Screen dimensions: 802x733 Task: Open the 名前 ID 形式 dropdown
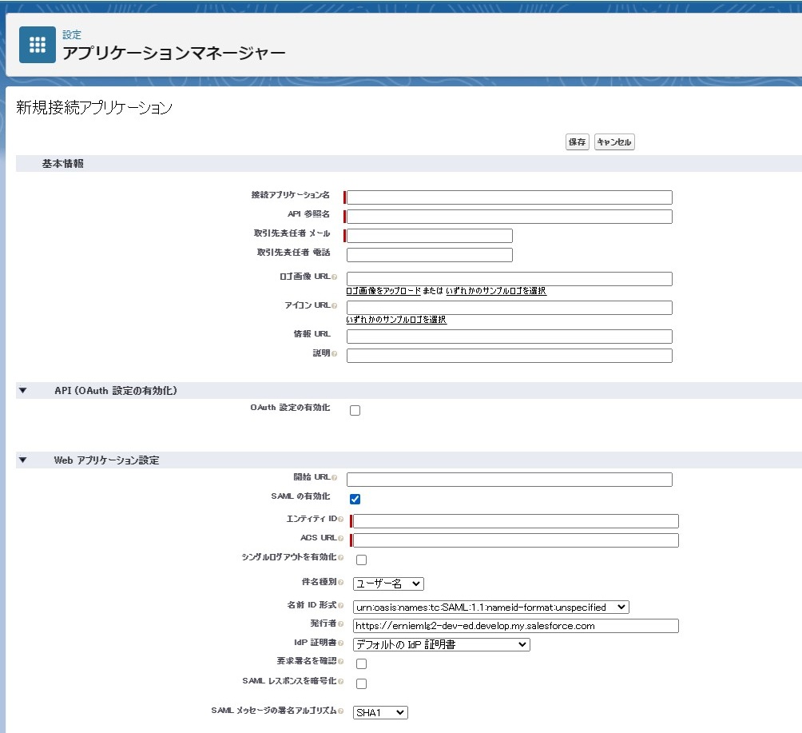click(x=491, y=607)
